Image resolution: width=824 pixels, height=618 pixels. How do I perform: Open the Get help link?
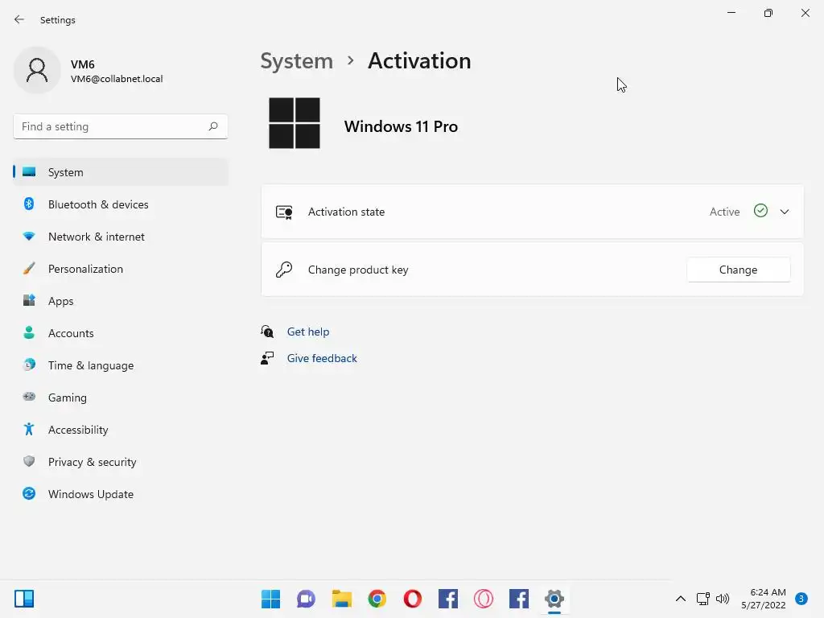point(308,332)
